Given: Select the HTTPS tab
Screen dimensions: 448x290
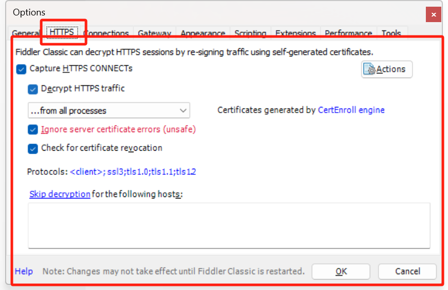Looking at the screenshot, I should (62, 32).
